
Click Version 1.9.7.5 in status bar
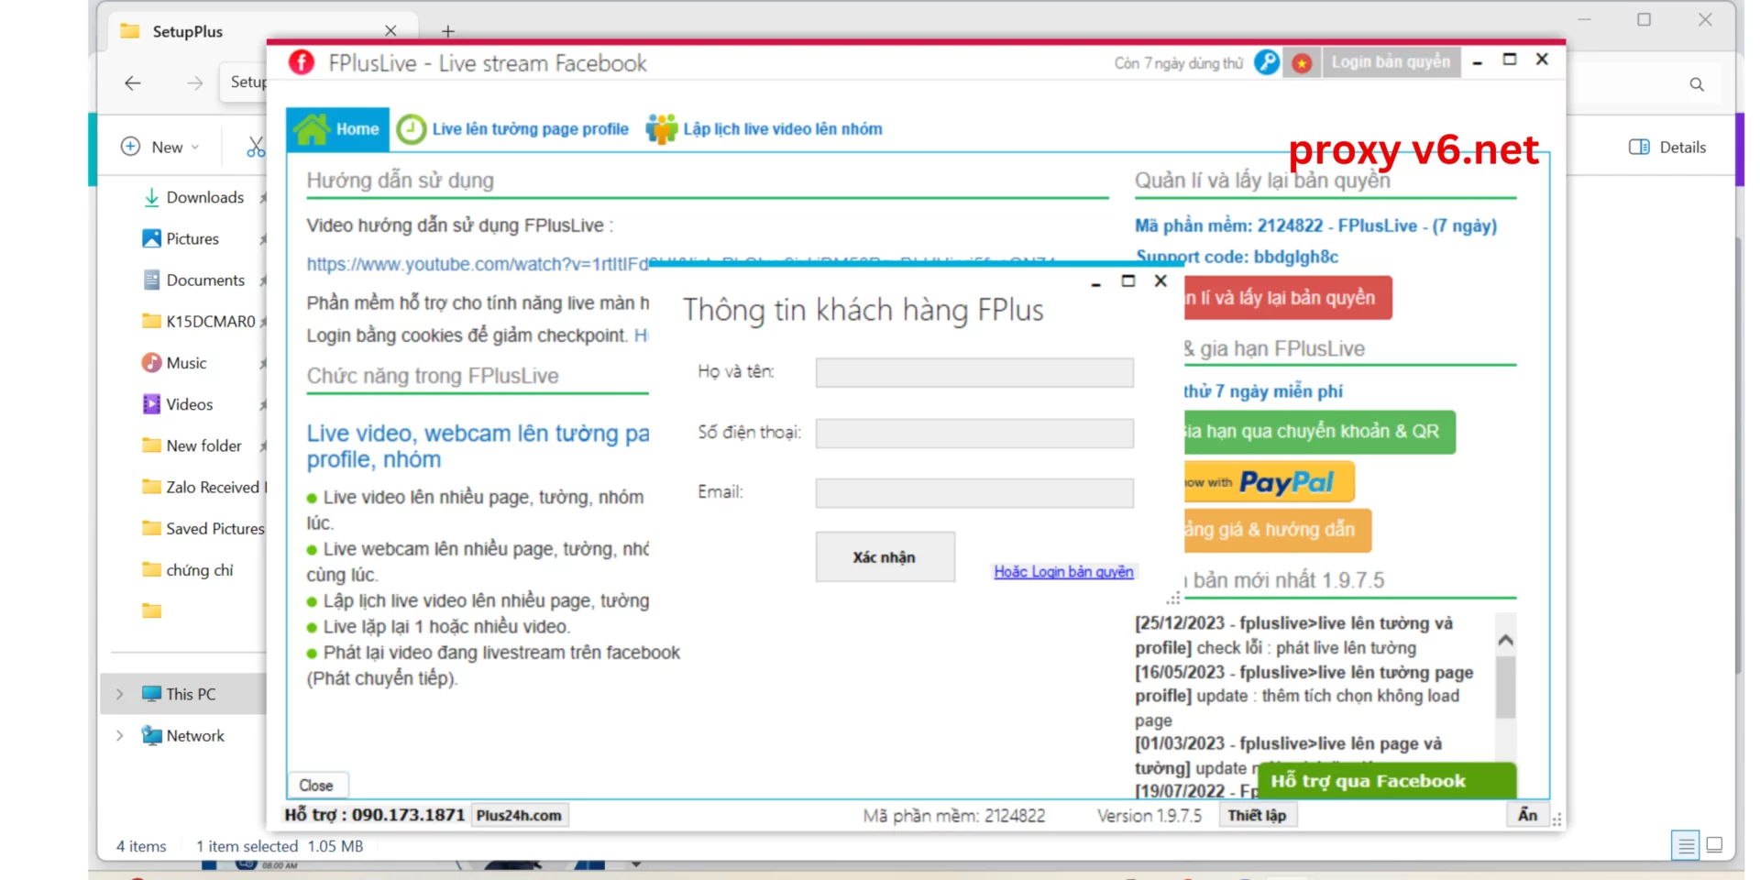[x=1149, y=816]
